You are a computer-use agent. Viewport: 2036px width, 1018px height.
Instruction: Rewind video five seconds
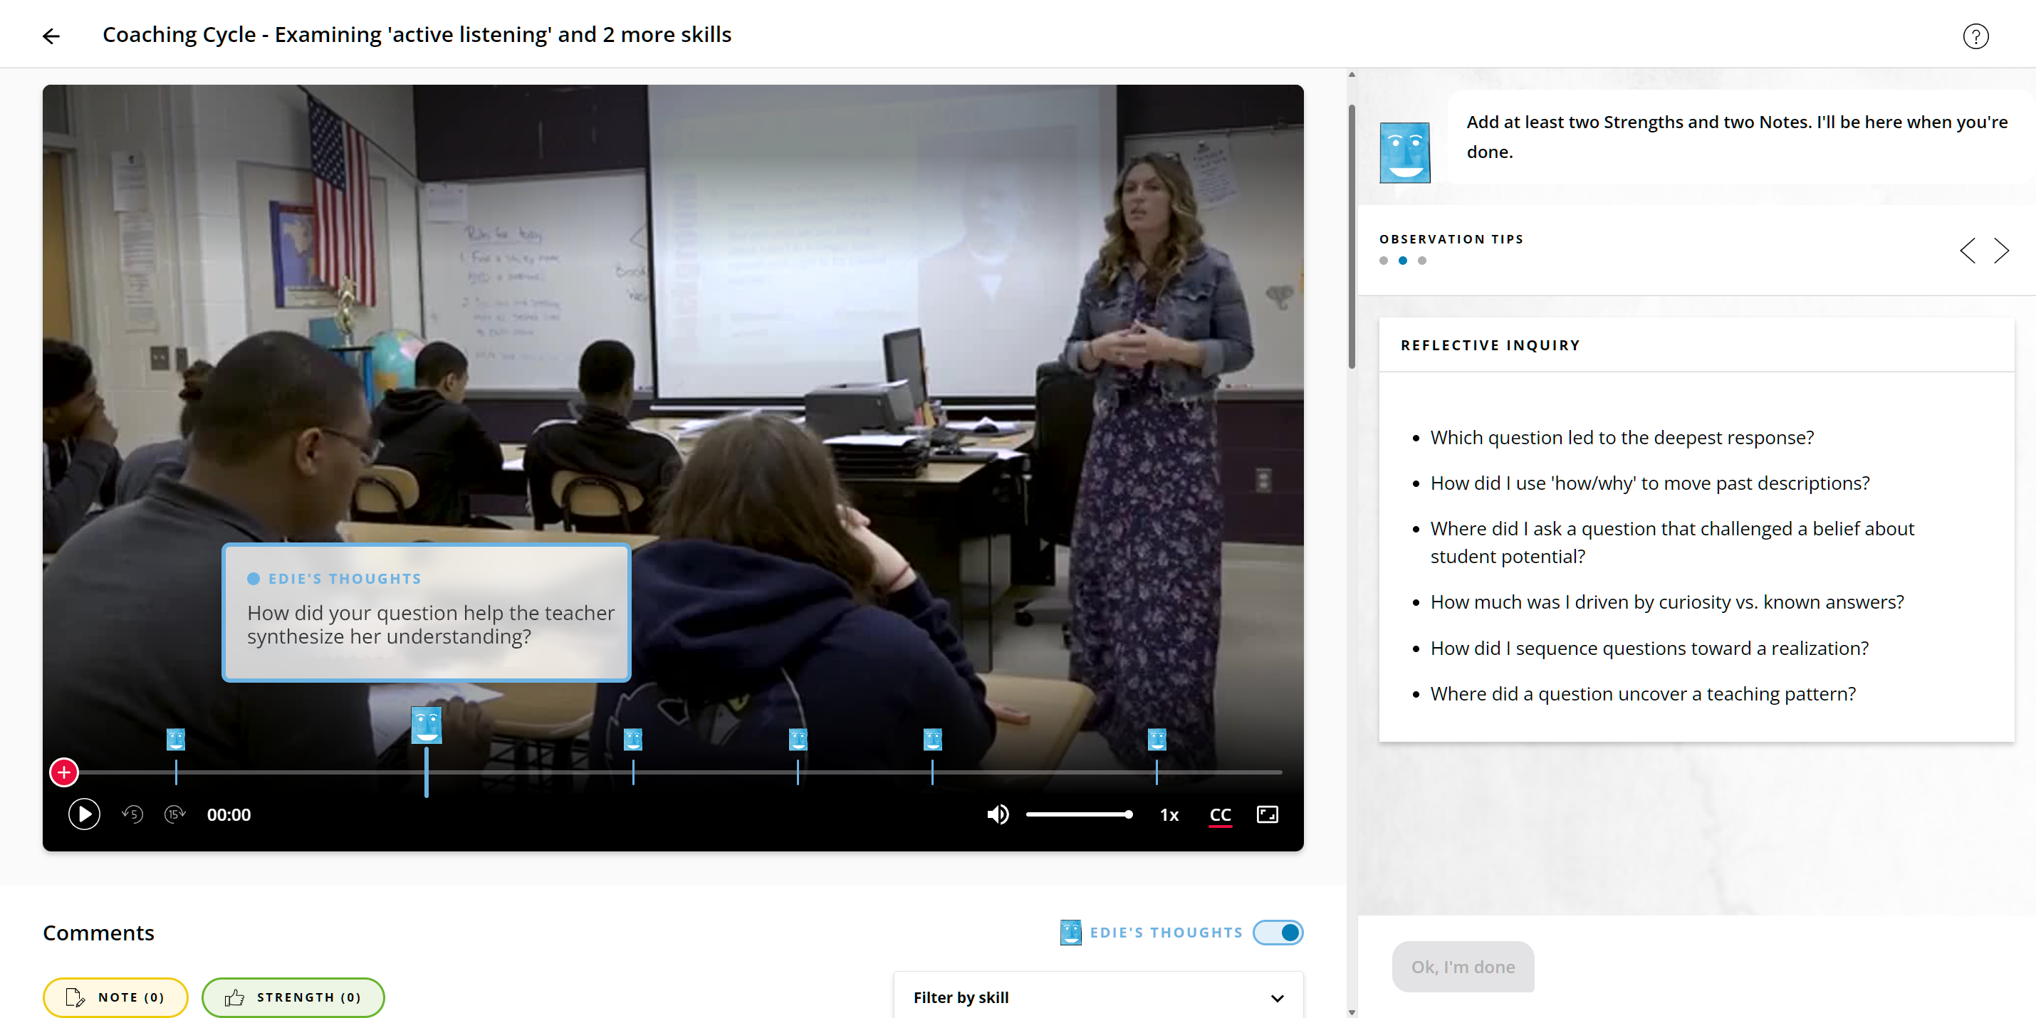(x=132, y=814)
